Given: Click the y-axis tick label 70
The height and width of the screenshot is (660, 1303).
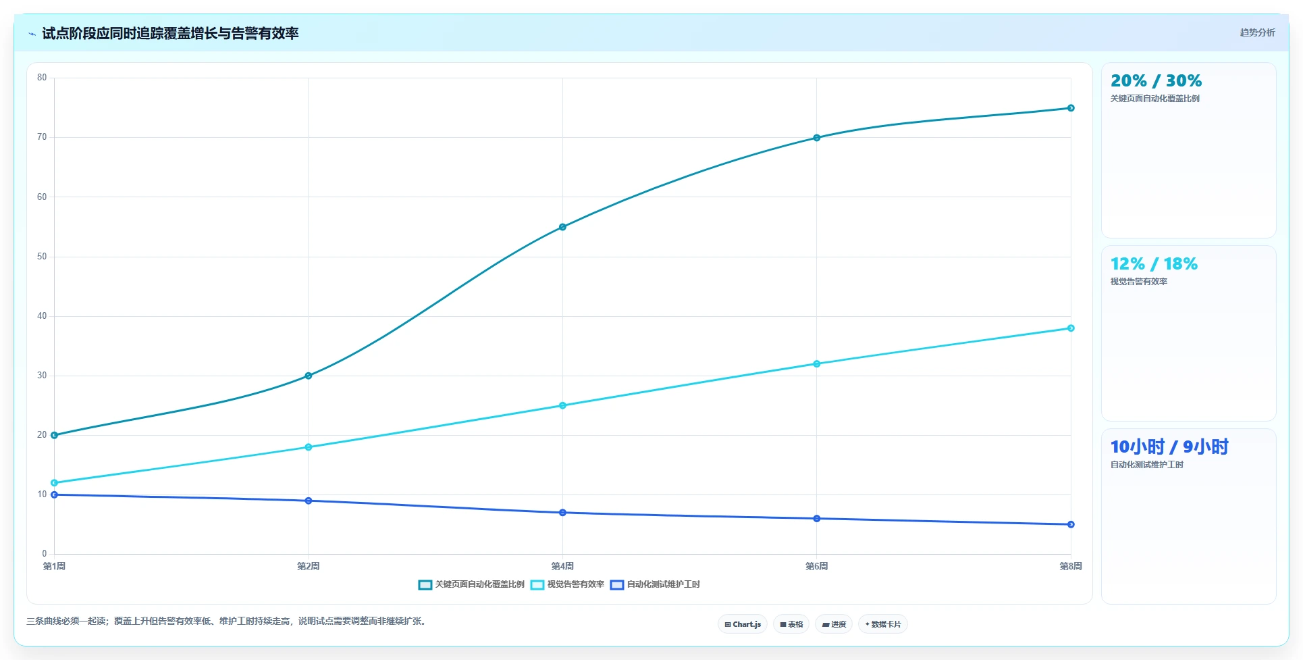Looking at the screenshot, I should coord(42,137).
